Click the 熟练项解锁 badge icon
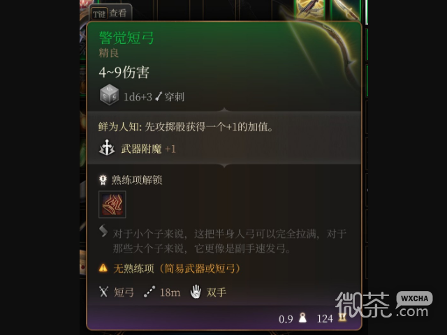This screenshot has height=335, width=447. pyautogui.click(x=103, y=180)
